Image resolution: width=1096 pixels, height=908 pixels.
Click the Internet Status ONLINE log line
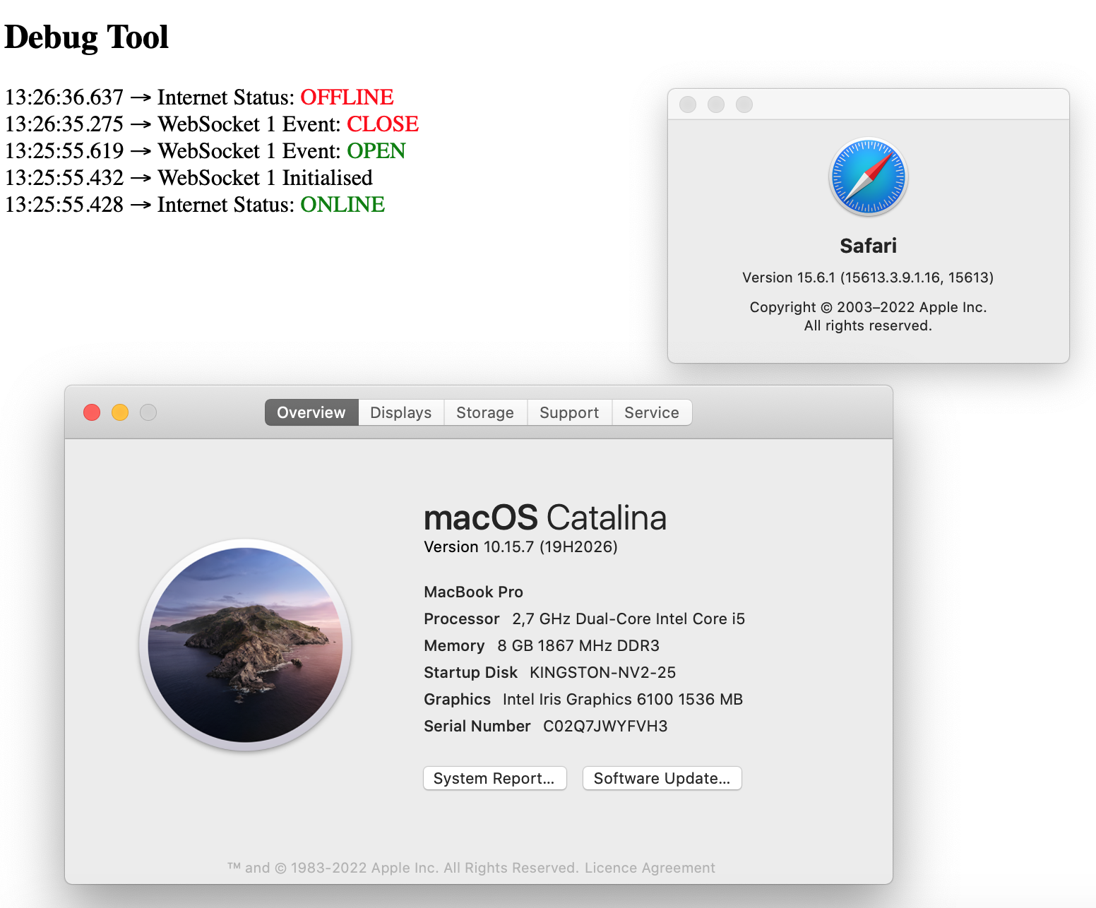195,204
